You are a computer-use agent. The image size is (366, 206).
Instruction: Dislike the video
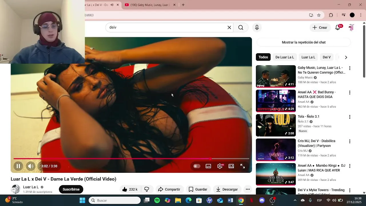pos(147,189)
